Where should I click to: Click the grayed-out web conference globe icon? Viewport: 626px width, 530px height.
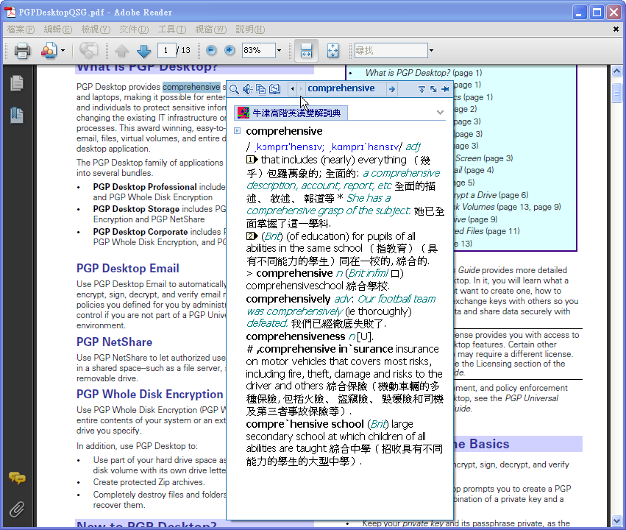click(x=88, y=51)
